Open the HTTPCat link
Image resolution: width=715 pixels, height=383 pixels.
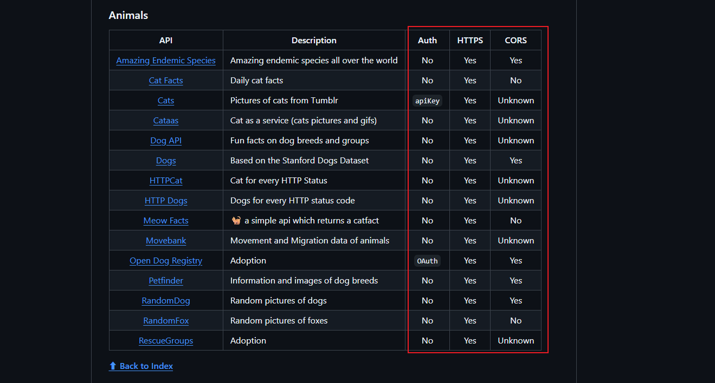pyautogui.click(x=166, y=181)
